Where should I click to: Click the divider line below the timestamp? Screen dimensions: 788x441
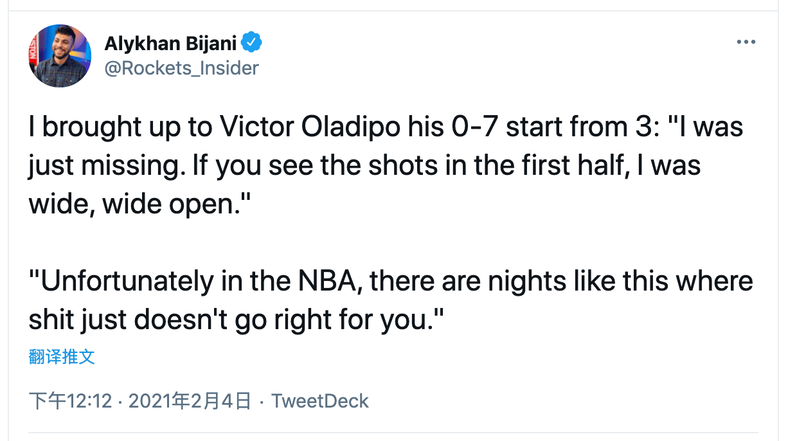click(x=394, y=432)
